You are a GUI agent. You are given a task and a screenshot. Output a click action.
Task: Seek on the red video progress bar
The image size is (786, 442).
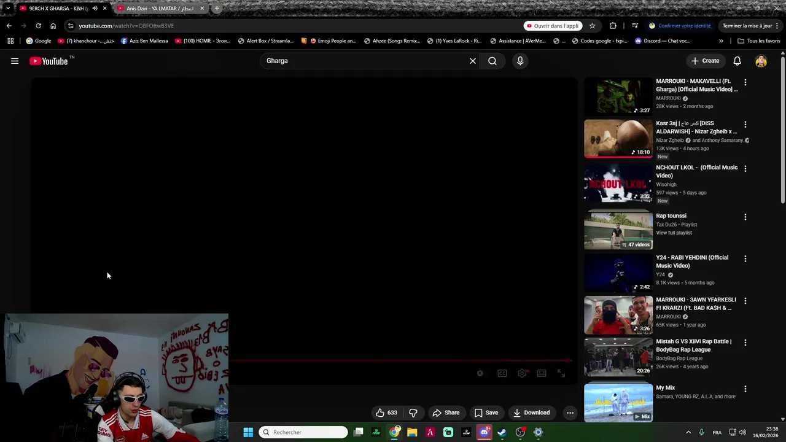(x=400, y=361)
